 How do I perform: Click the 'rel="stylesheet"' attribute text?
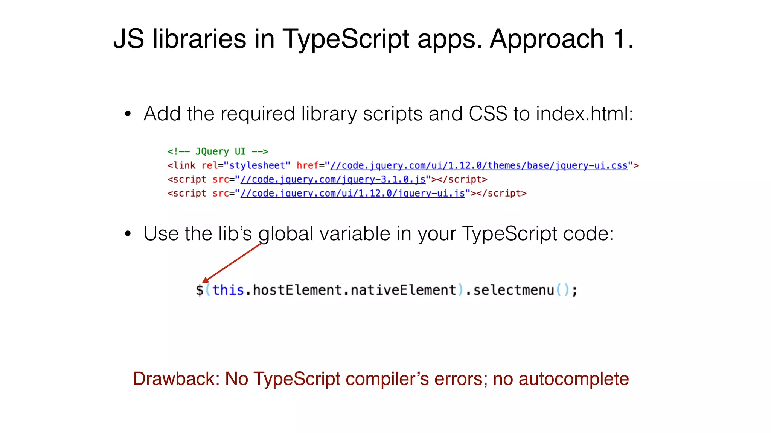click(246, 166)
